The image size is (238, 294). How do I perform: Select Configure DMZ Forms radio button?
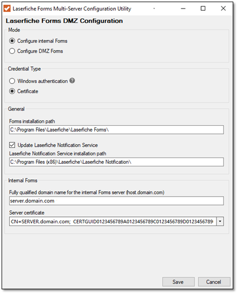pos(12,51)
